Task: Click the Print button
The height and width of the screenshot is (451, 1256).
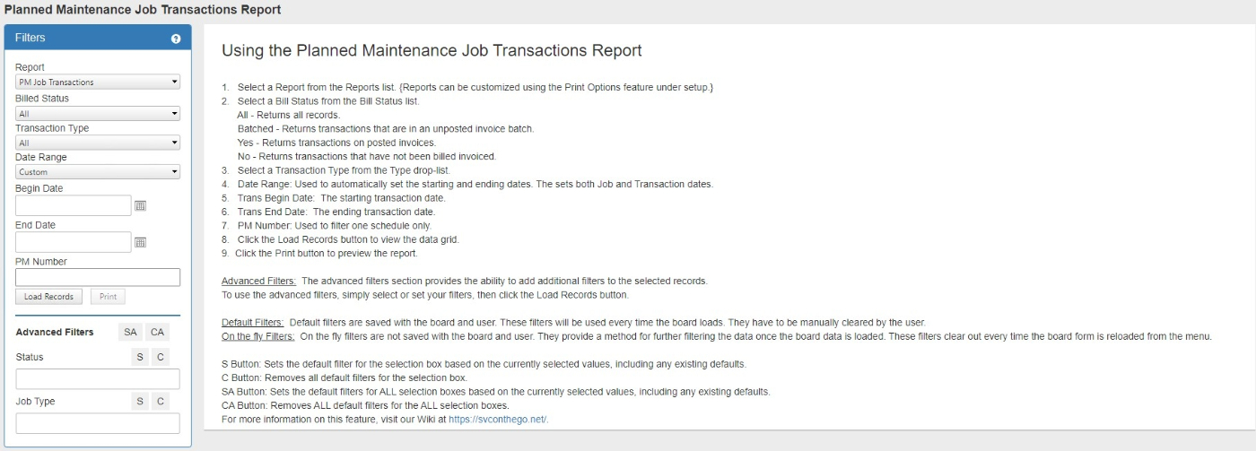Action: [108, 297]
